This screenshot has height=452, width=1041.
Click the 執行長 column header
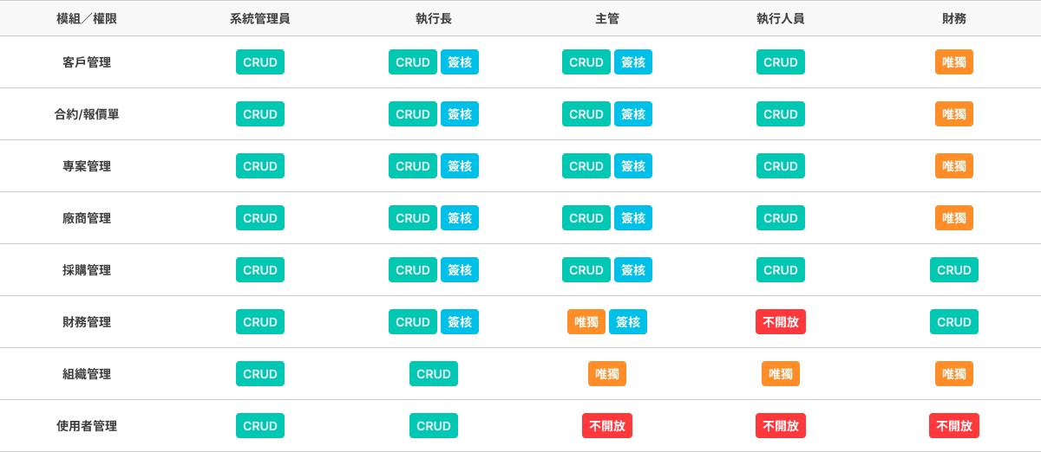[434, 18]
